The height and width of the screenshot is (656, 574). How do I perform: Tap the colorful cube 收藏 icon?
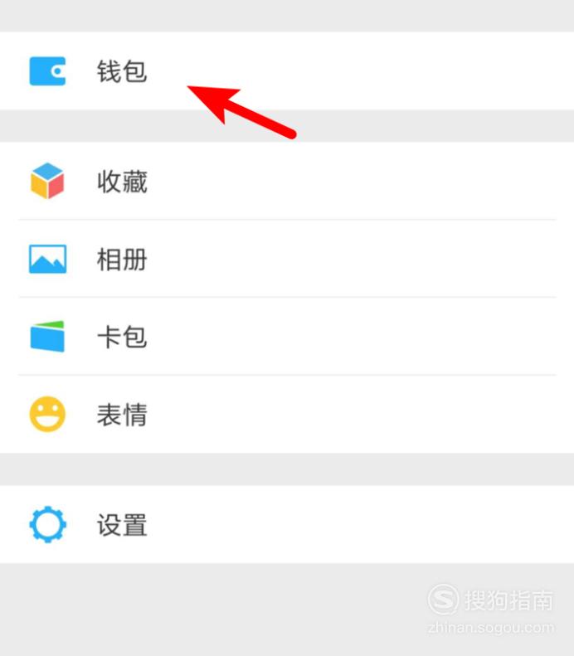(x=47, y=181)
